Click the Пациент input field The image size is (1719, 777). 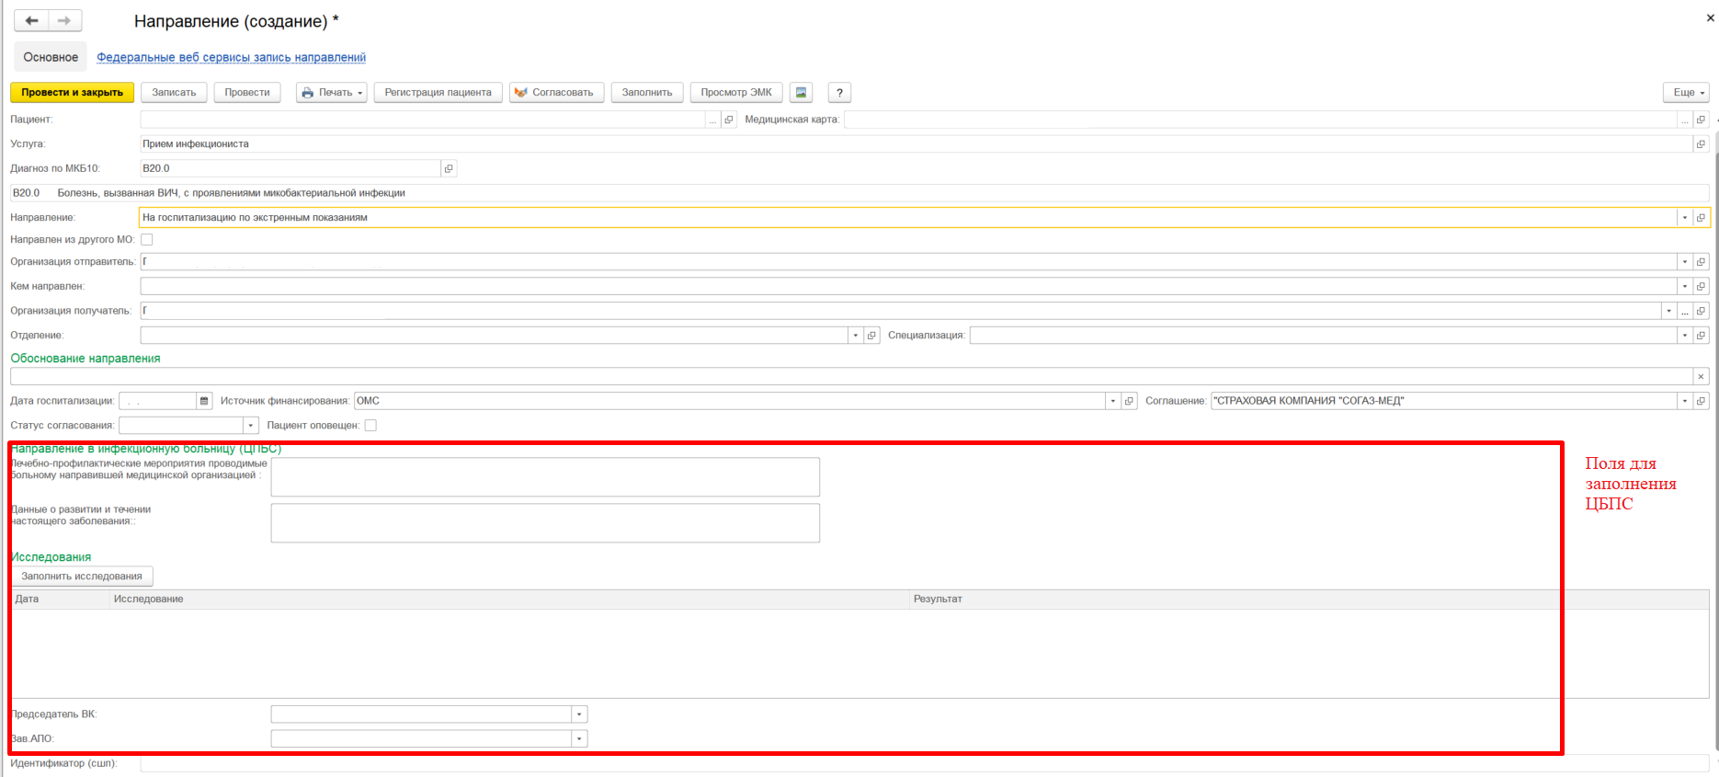pyautogui.click(x=423, y=120)
